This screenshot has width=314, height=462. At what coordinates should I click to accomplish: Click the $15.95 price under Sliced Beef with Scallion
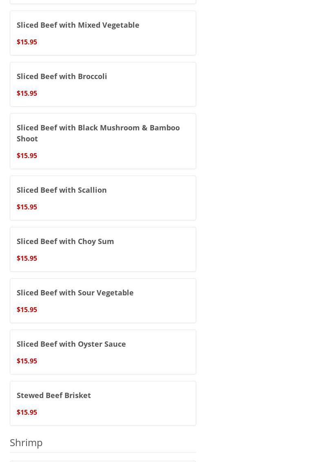tap(27, 207)
